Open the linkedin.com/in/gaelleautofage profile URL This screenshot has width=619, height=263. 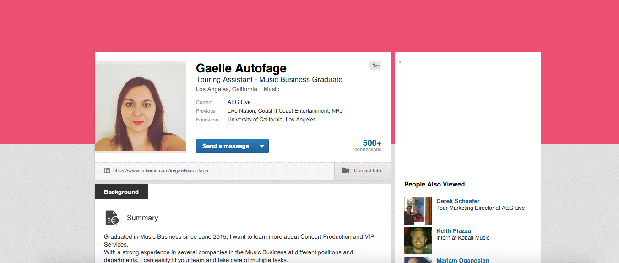pos(161,170)
